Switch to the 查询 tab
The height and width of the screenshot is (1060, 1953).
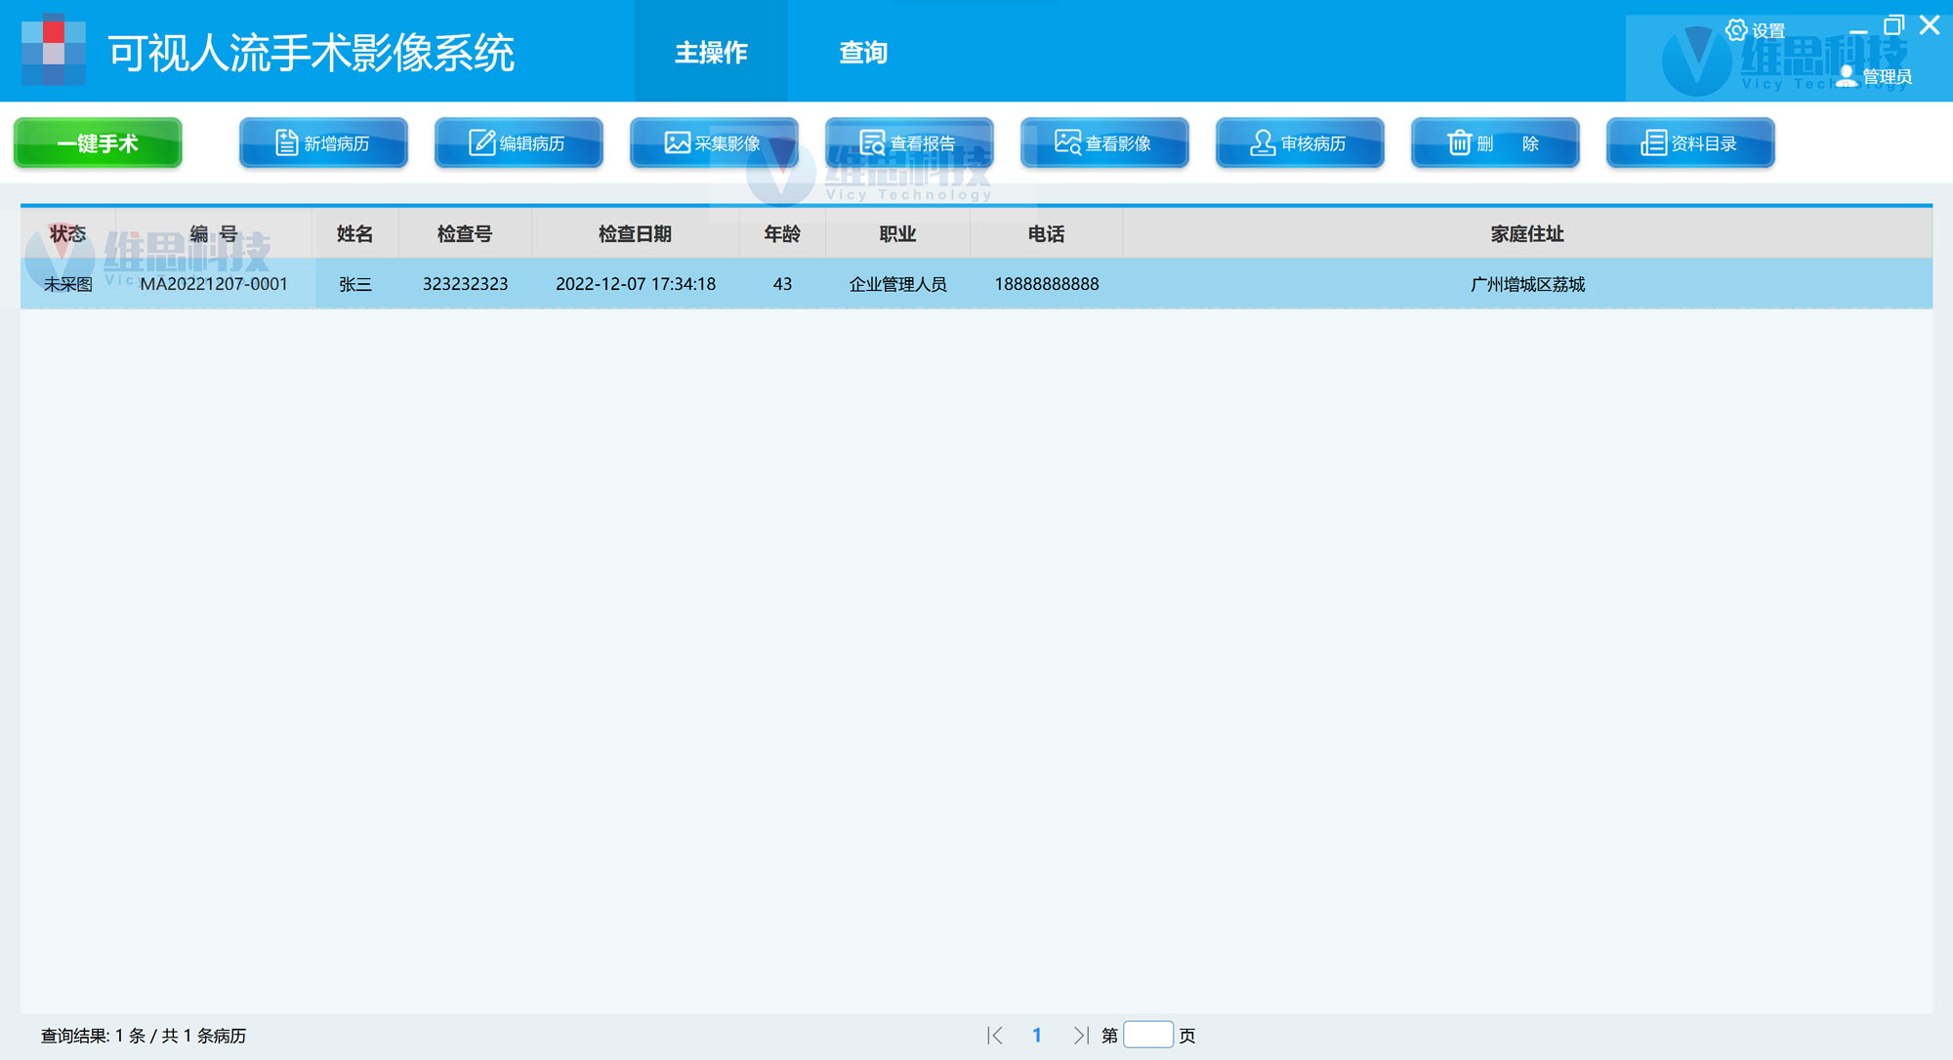coord(863,53)
